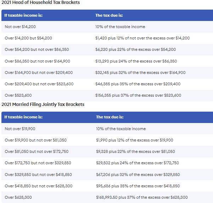Viewport: 213px width, 203px height.
Task: Click the first table's 'The tax due is:' header
Action: 109,15
